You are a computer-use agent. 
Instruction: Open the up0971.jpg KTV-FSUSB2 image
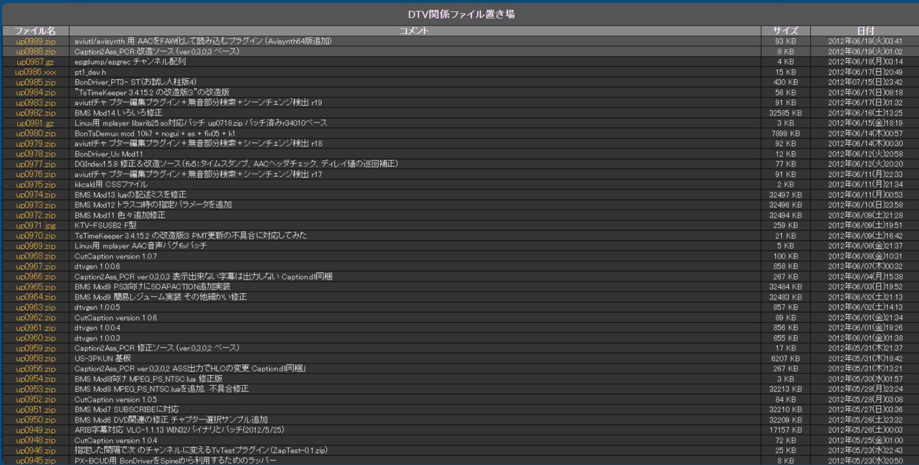pyautogui.click(x=36, y=226)
